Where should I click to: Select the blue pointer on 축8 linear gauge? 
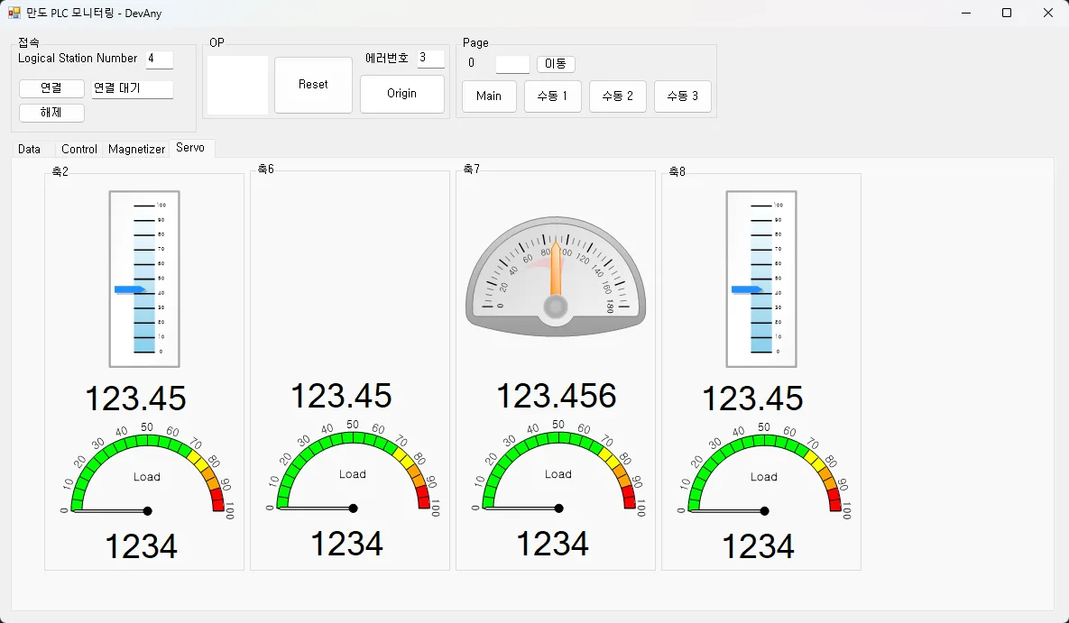tap(747, 289)
